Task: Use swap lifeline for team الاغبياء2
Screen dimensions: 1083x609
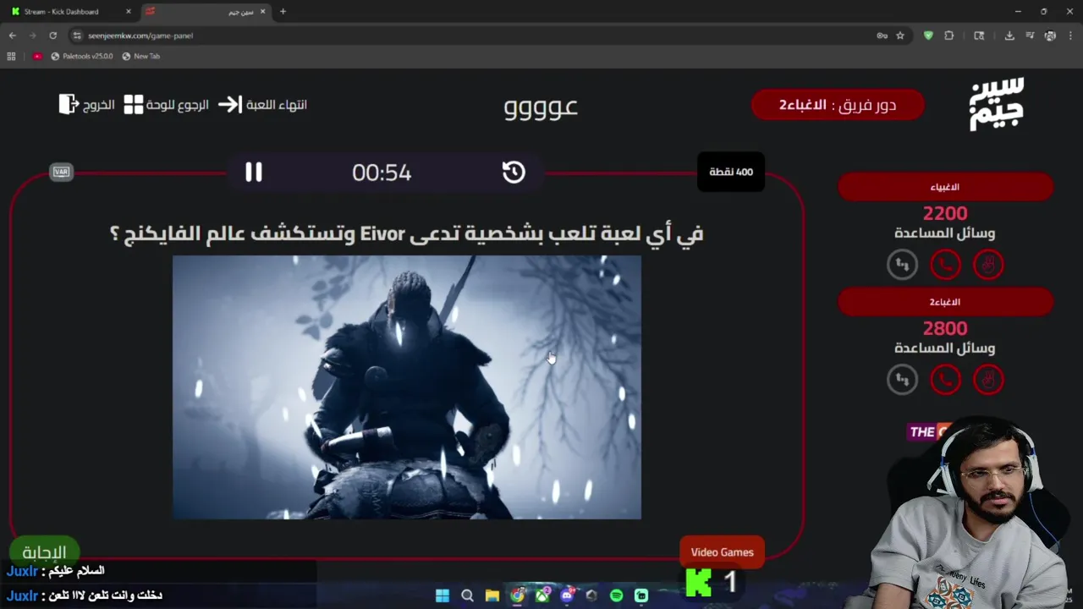Action: coord(902,380)
